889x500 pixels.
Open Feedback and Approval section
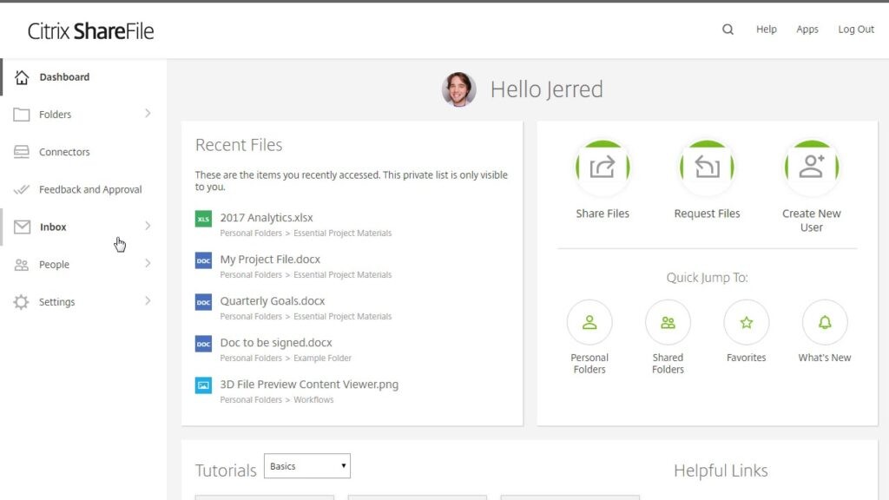91,189
